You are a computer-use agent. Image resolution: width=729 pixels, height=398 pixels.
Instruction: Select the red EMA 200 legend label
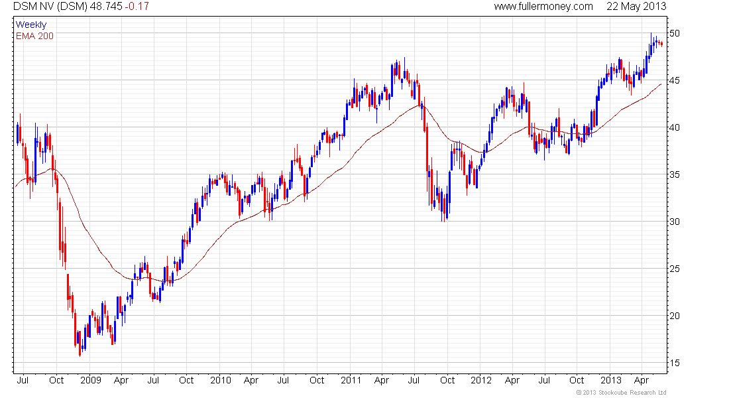[x=35, y=36]
